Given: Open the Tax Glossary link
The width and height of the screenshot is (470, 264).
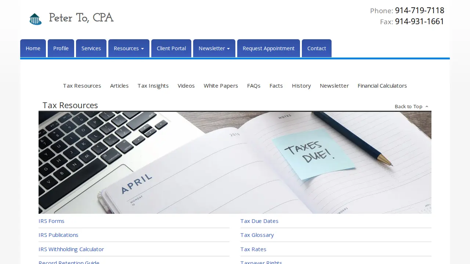Looking at the screenshot, I should click(257, 235).
